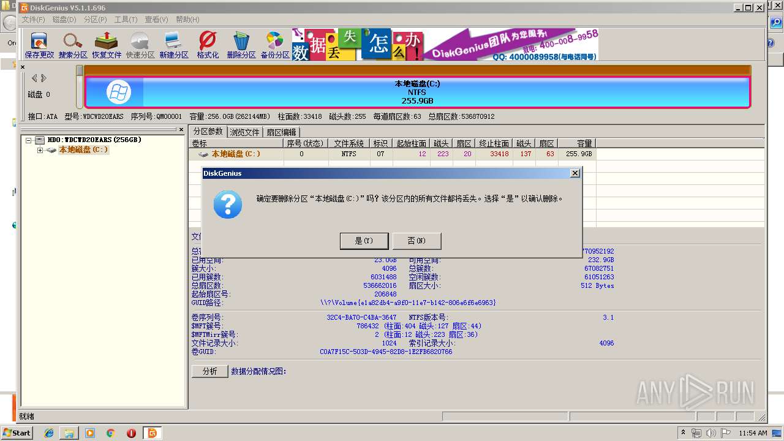This screenshot has width=784, height=441.
Task: Click the partition icon in the table row
Action: (203, 154)
